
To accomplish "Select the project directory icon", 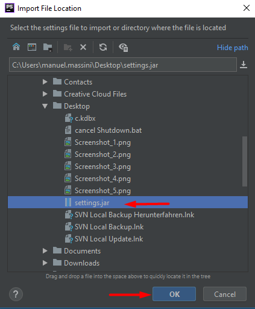I will 48,47.
